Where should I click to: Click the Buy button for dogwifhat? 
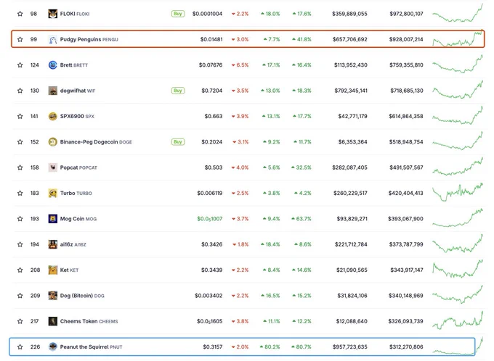[178, 91]
